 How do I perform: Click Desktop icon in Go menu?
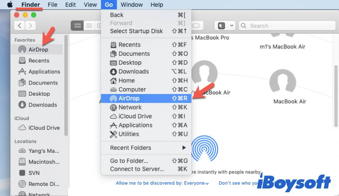[x=113, y=63]
